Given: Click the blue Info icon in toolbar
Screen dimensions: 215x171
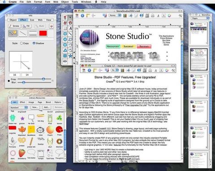Looking at the screenshot, I should coord(82,16).
